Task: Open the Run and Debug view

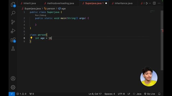Action: click(13, 31)
